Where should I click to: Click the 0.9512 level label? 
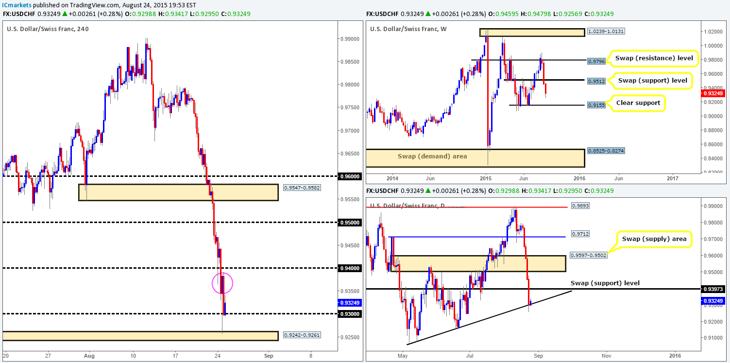click(597, 81)
